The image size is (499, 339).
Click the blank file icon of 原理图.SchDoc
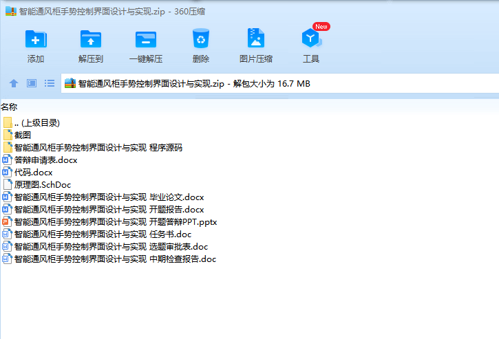[x=8, y=185]
